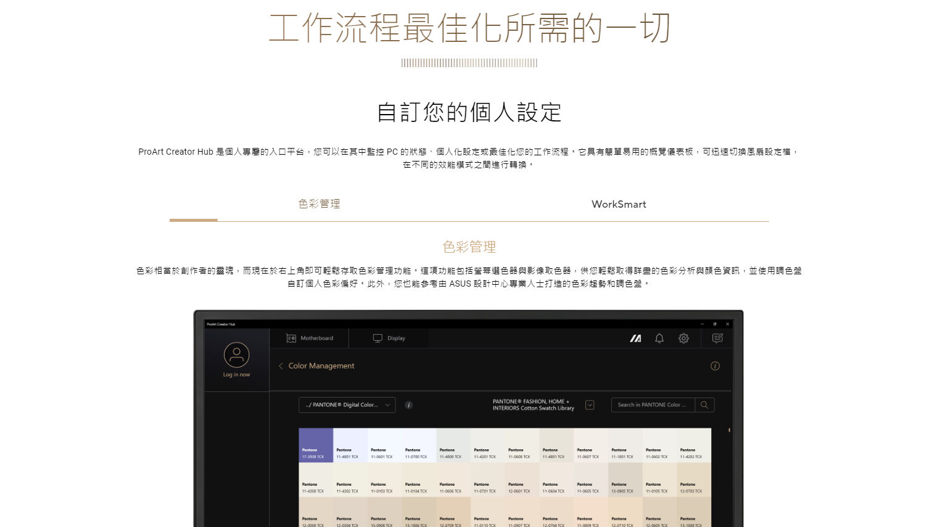Click the search magnifier icon
The image size is (945, 527).
tap(704, 405)
